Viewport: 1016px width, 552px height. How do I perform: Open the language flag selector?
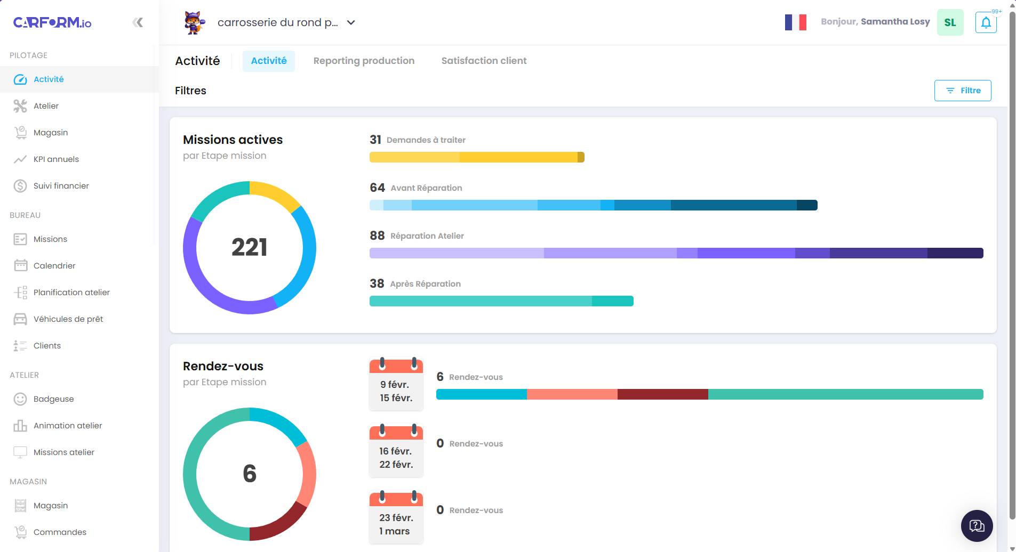click(x=795, y=22)
